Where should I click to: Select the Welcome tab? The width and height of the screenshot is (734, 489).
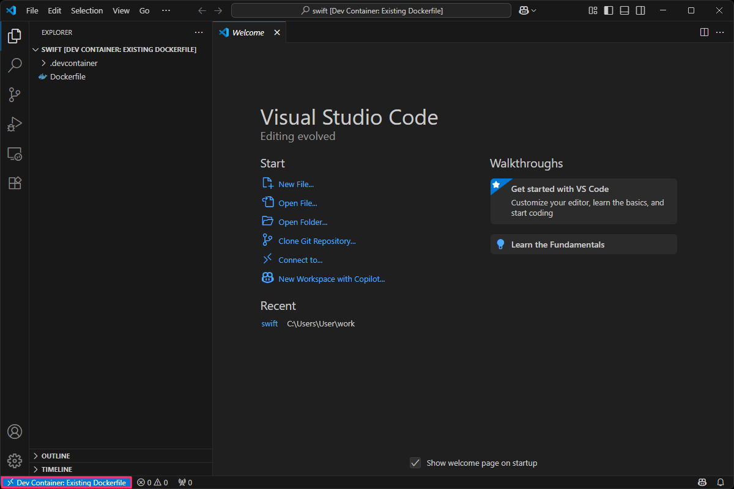point(250,32)
